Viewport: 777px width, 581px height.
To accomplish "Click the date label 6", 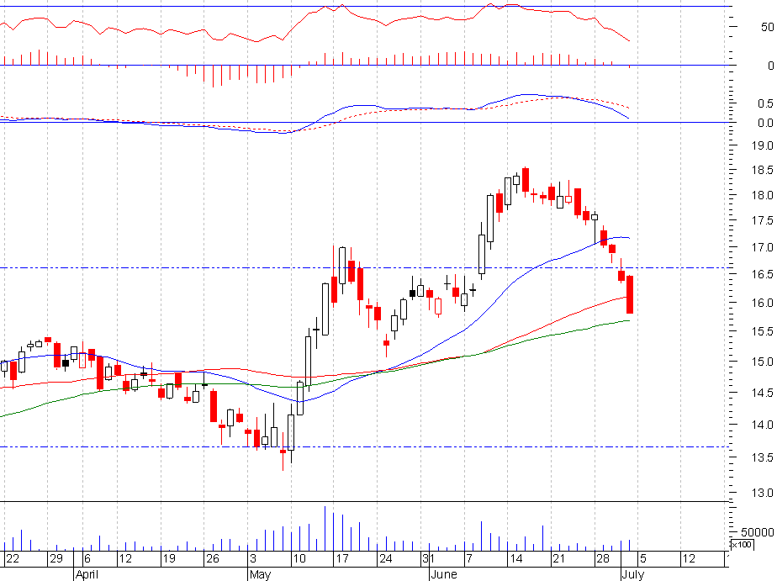I will (x=87, y=558).
